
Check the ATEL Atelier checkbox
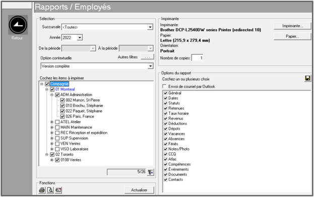point(57,122)
